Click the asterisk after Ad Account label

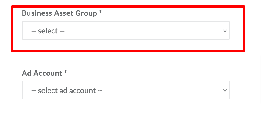tap(66, 72)
